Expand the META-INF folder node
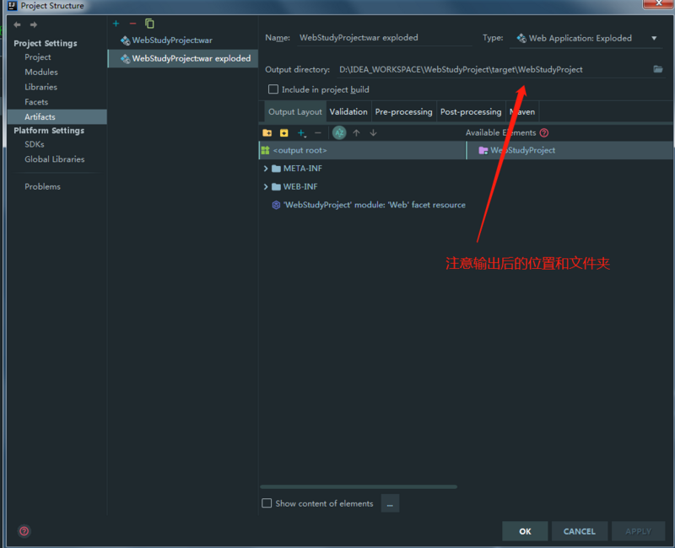Image resolution: width=675 pixels, height=548 pixels. click(266, 168)
